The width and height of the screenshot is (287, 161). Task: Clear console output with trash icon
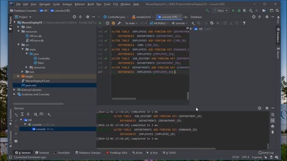click(273, 132)
